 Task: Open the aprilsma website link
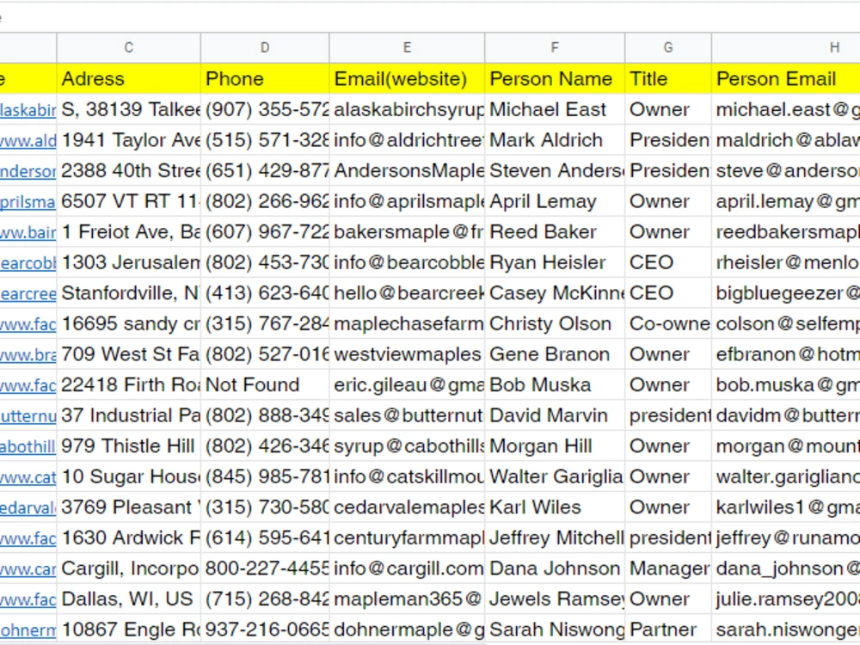tap(28, 202)
